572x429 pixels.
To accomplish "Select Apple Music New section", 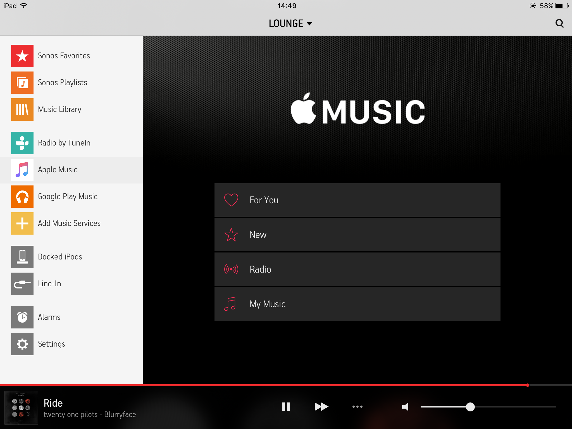I will [x=357, y=234].
